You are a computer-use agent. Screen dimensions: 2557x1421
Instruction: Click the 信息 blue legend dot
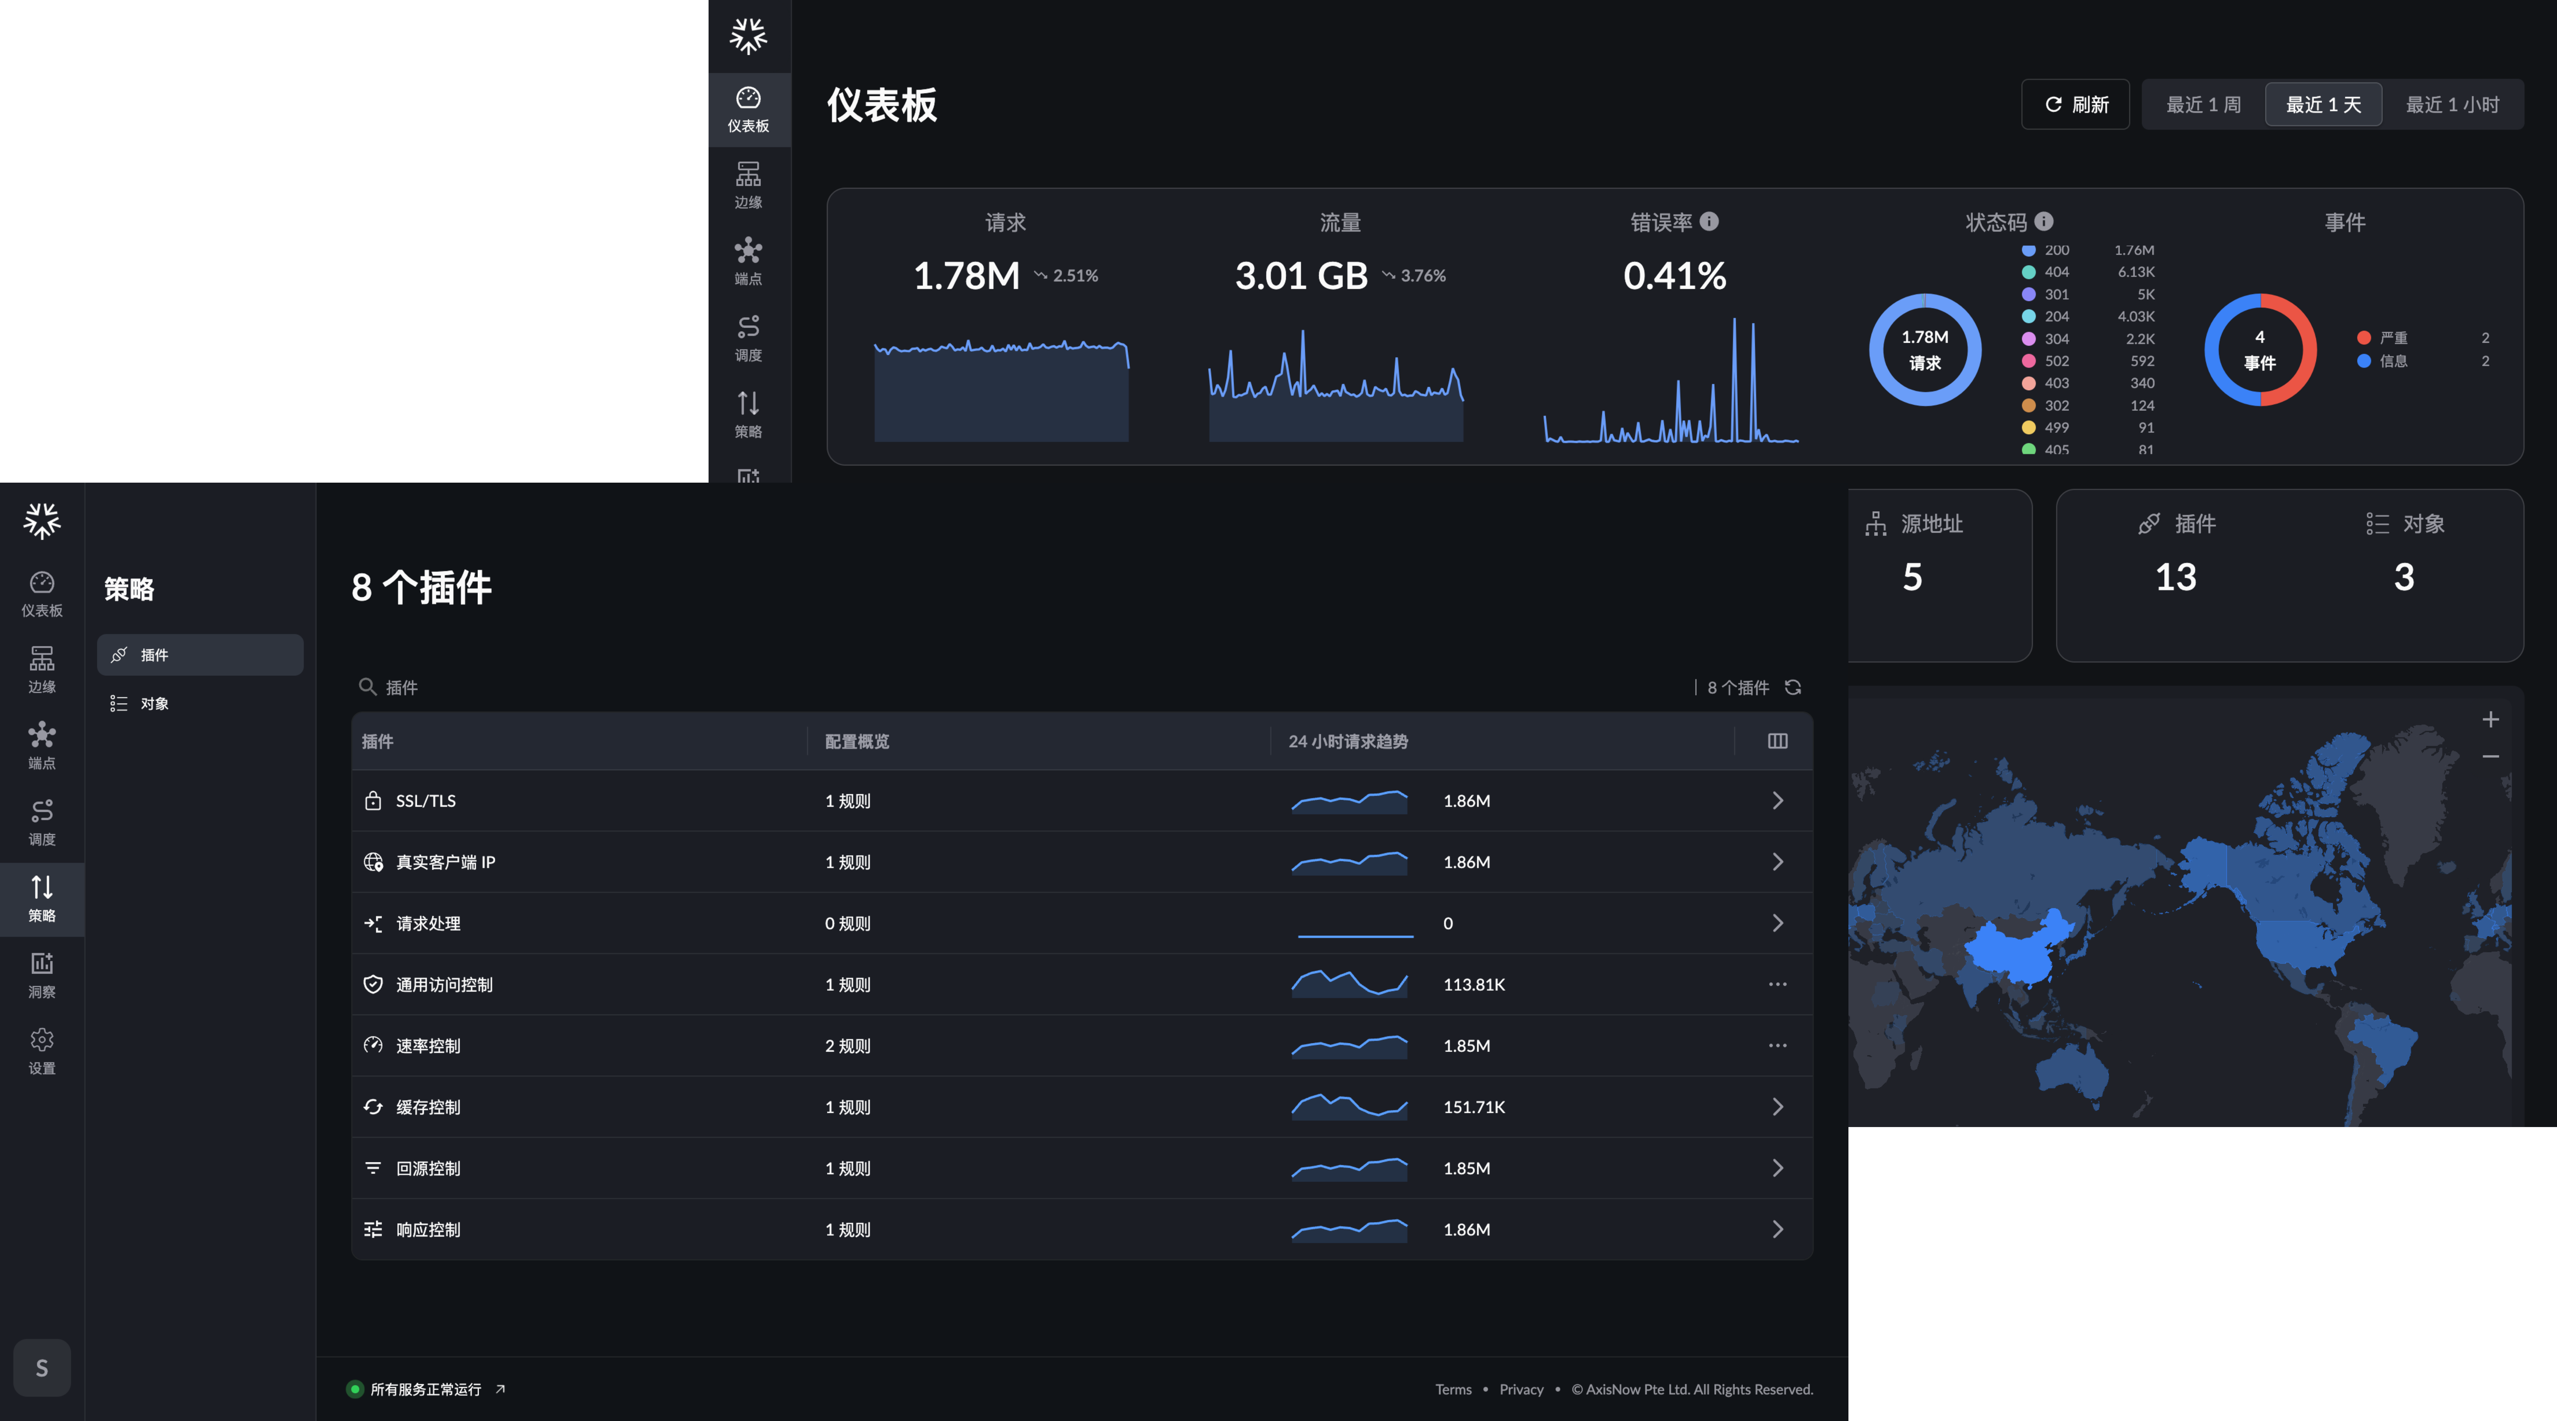2364,361
